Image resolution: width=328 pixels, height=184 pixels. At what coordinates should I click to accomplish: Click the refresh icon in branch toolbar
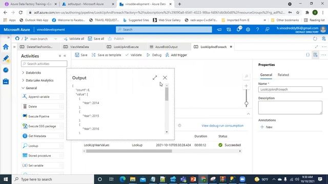(x=315, y=39)
